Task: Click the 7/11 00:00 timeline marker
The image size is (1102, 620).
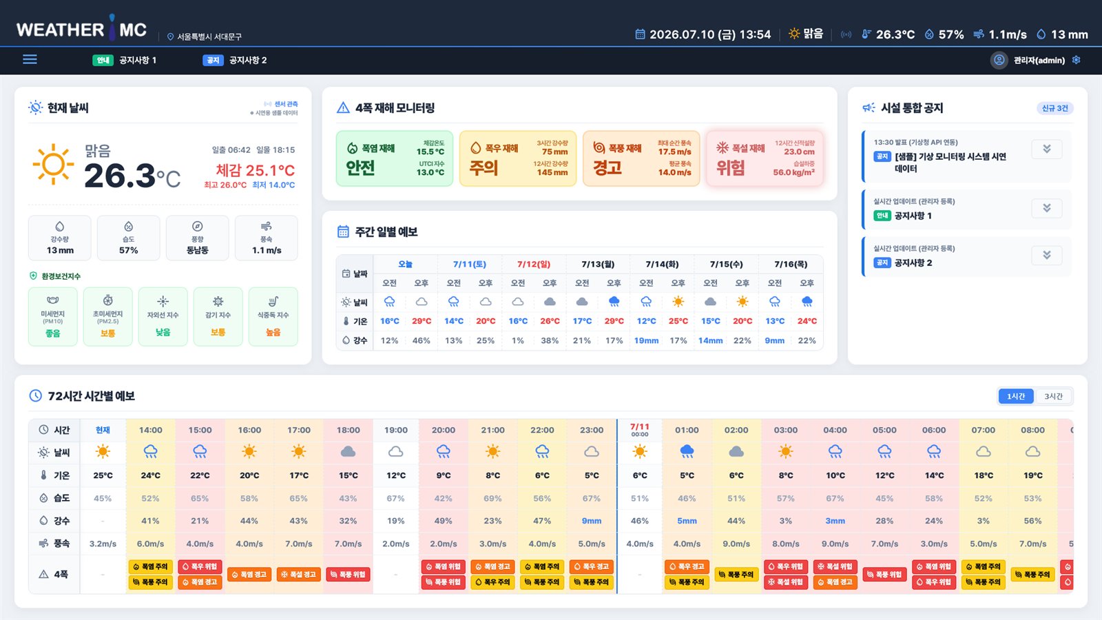Action: [640, 429]
